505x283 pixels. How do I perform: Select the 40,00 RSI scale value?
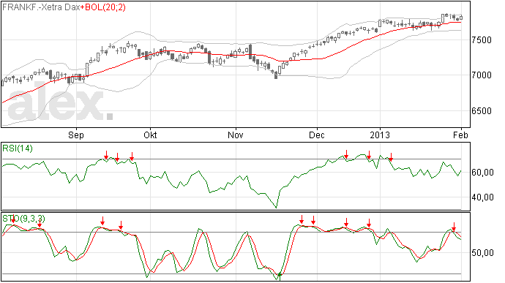point(483,197)
